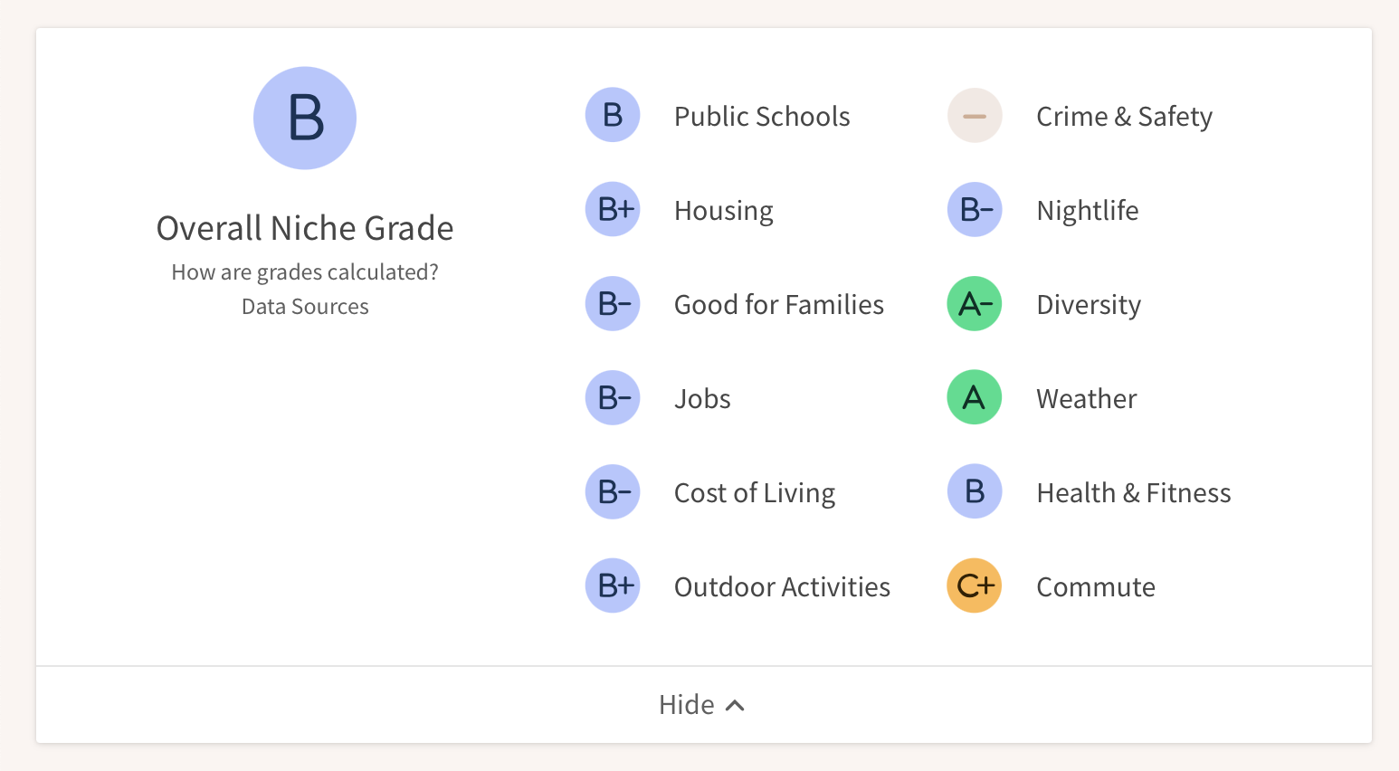Click the overall Niche Grade B badge
The image size is (1399, 771).
pos(305,118)
